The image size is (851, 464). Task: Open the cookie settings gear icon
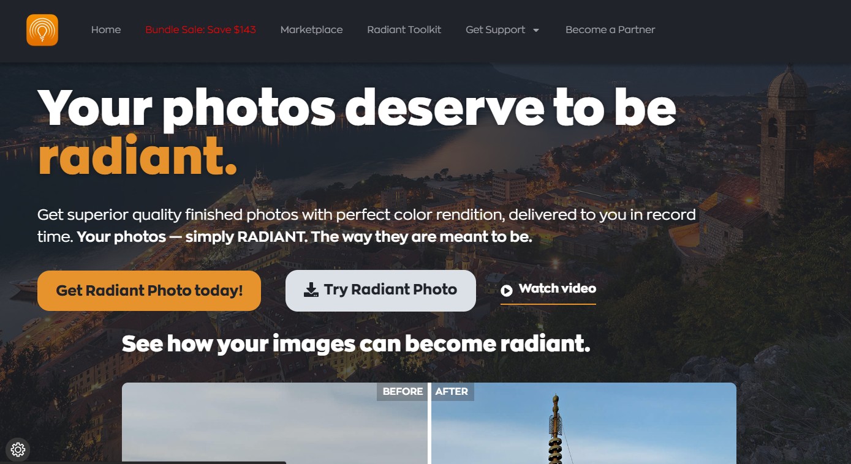[18, 450]
